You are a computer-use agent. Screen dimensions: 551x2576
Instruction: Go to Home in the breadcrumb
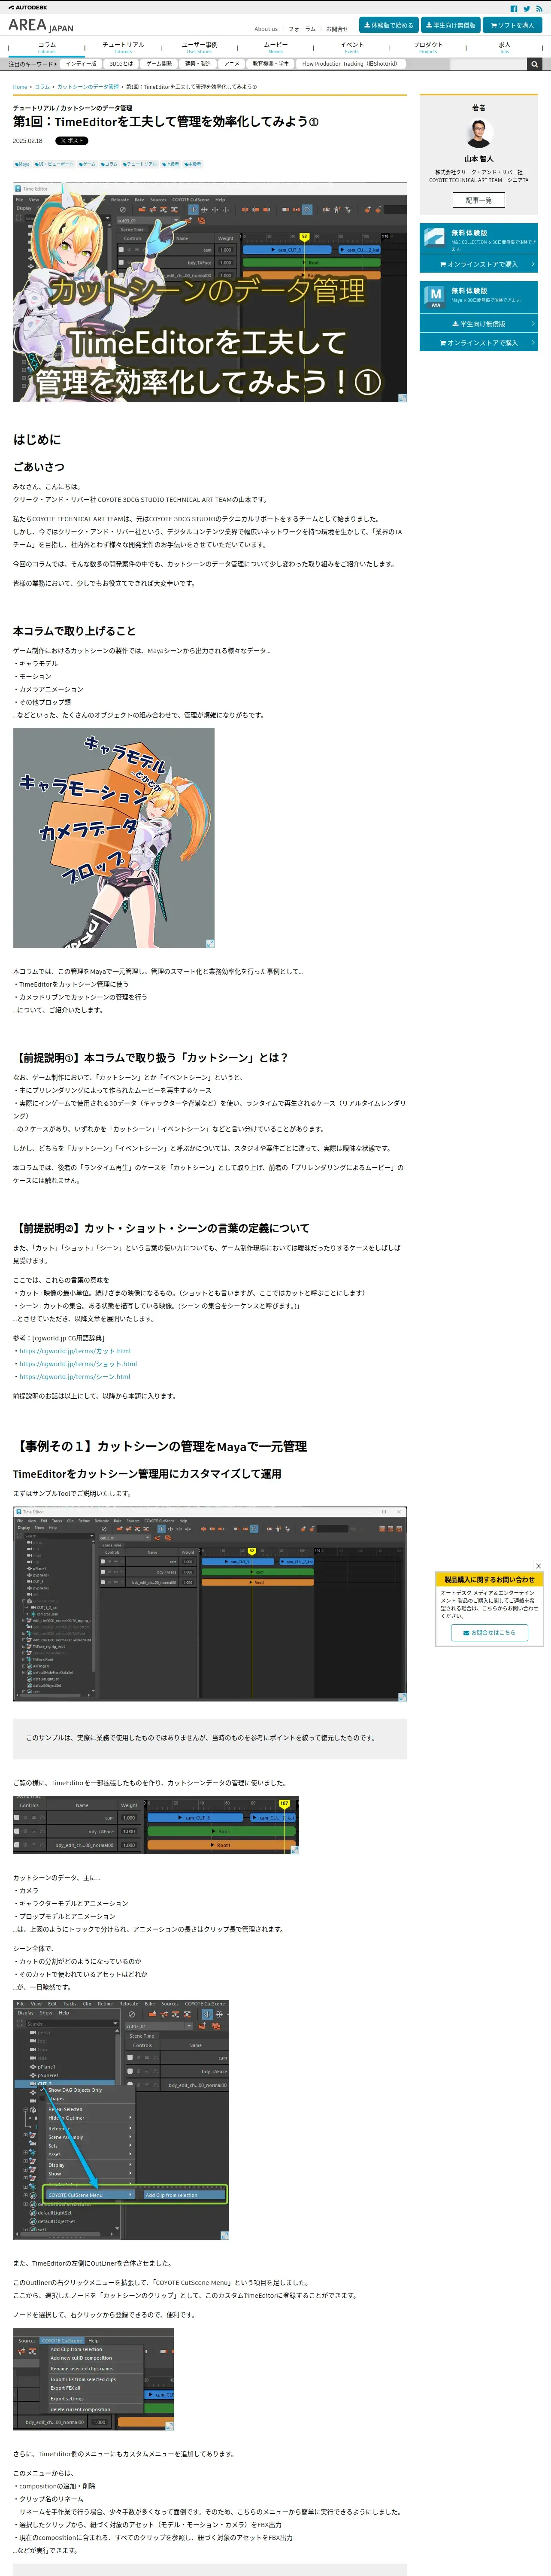click(x=20, y=87)
